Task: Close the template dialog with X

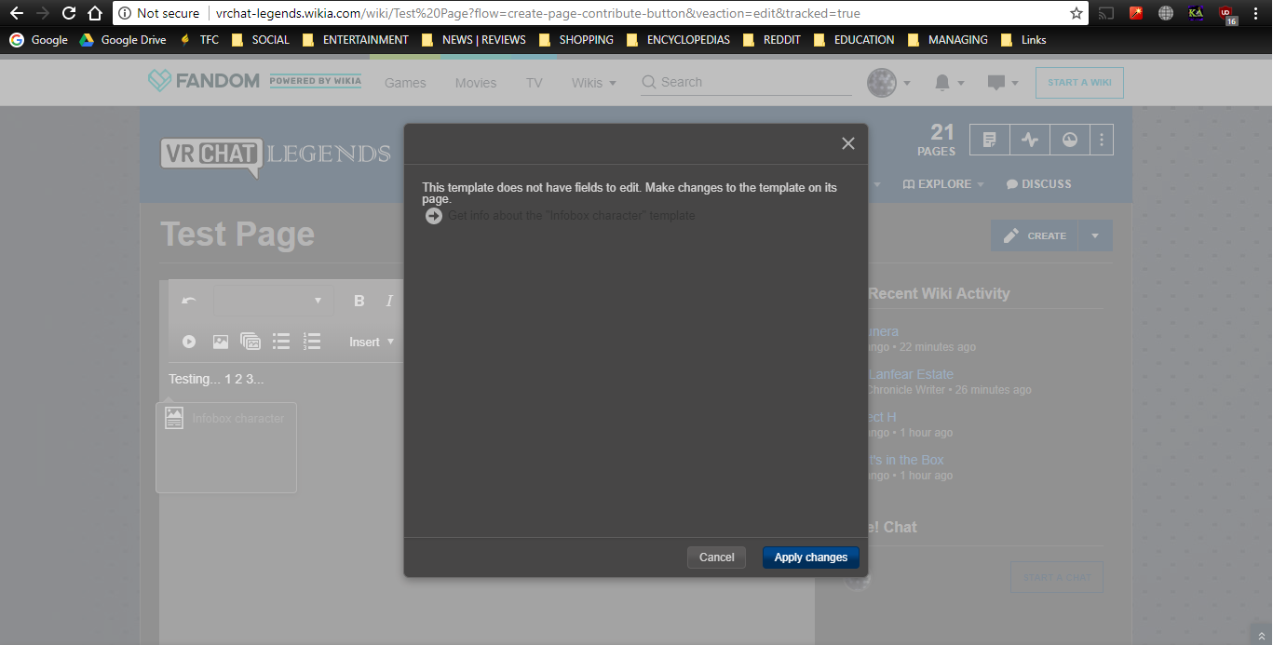Action: click(847, 143)
